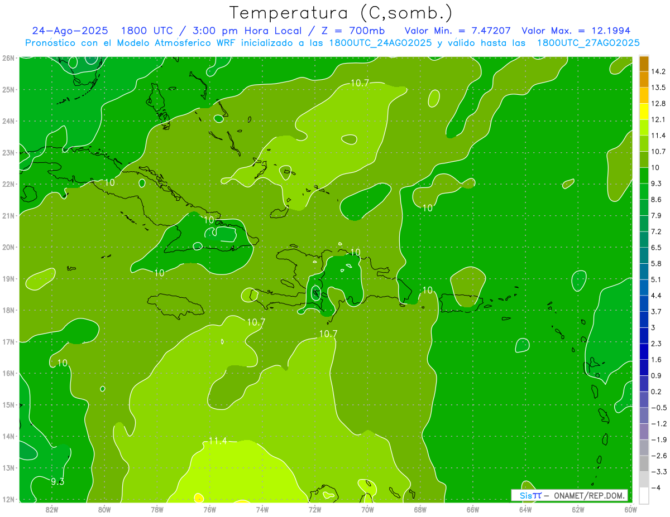Pick the blue swatch between 3.7 and 3
670x517 pixels.
[x=644, y=320]
